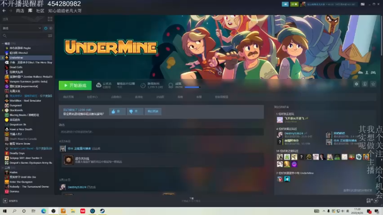383x215 pixels.
Task: Click the Steam taskbar icon
Action: [x=102, y=211]
